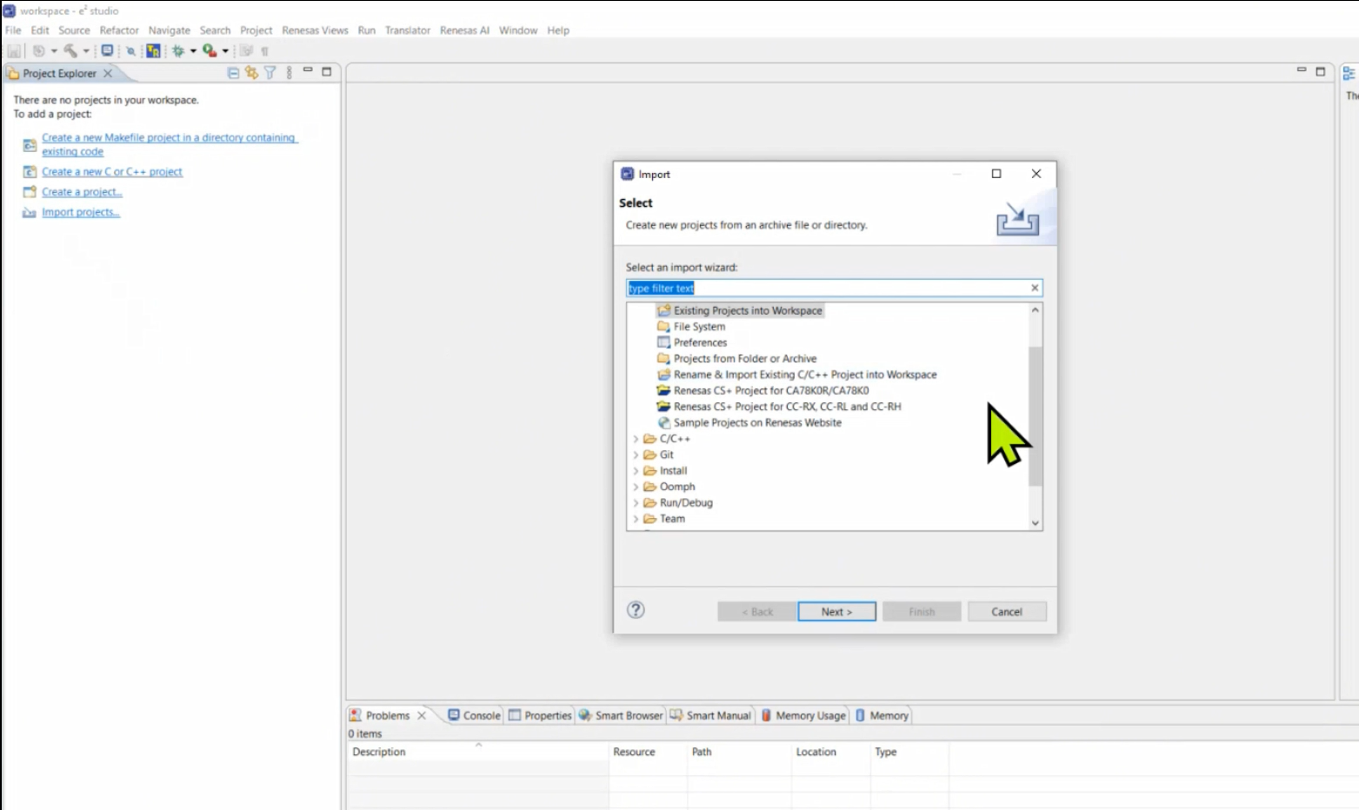This screenshot has height=810, width=1359.
Task: Open the Renesas AI menu
Action: point(464,30)
